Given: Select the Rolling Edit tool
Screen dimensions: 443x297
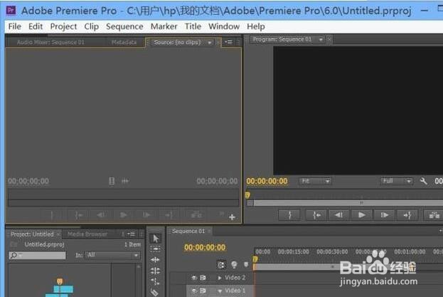Looking at the screenshot, I should [x=155, y=271].
